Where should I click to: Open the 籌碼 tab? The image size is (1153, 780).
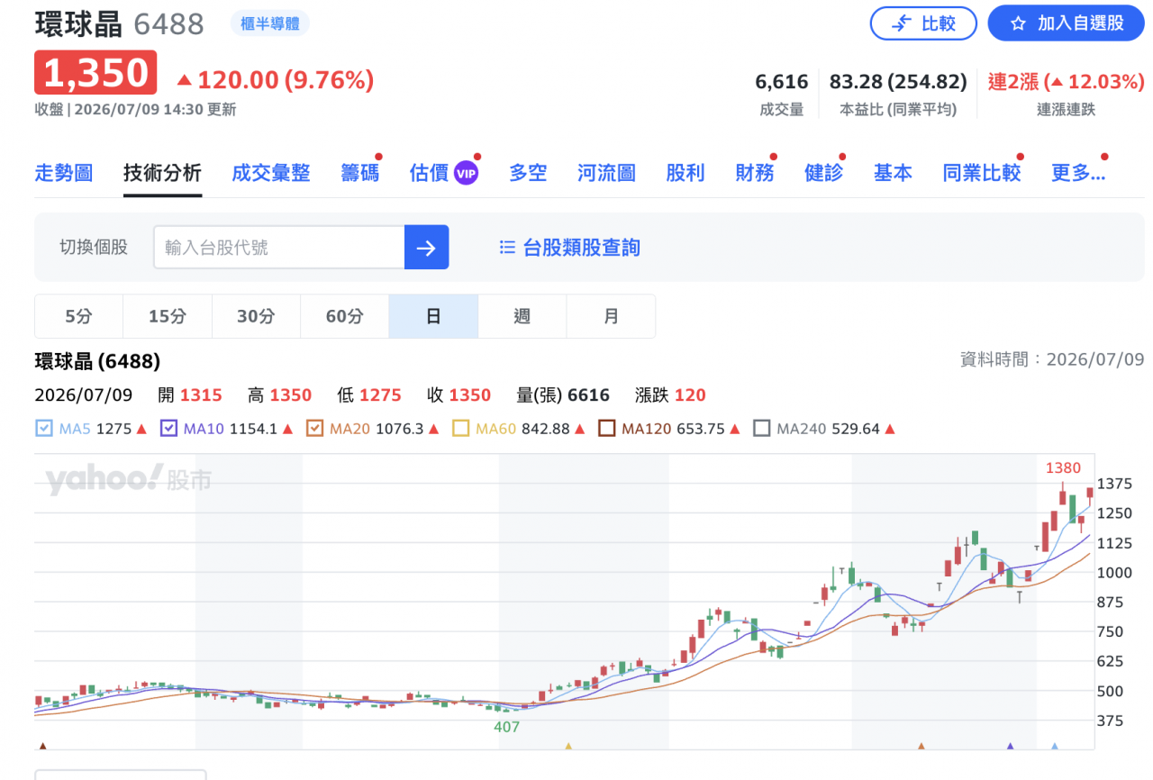tap(360, 173)
